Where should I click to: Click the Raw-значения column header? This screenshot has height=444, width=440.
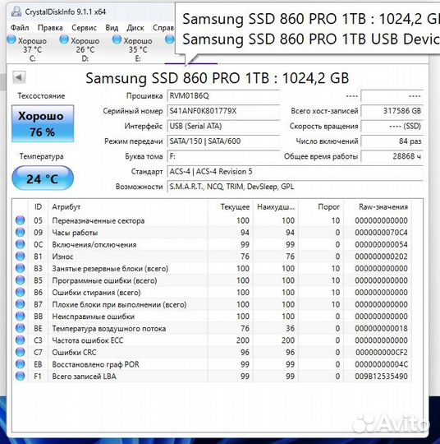point(378,206)
